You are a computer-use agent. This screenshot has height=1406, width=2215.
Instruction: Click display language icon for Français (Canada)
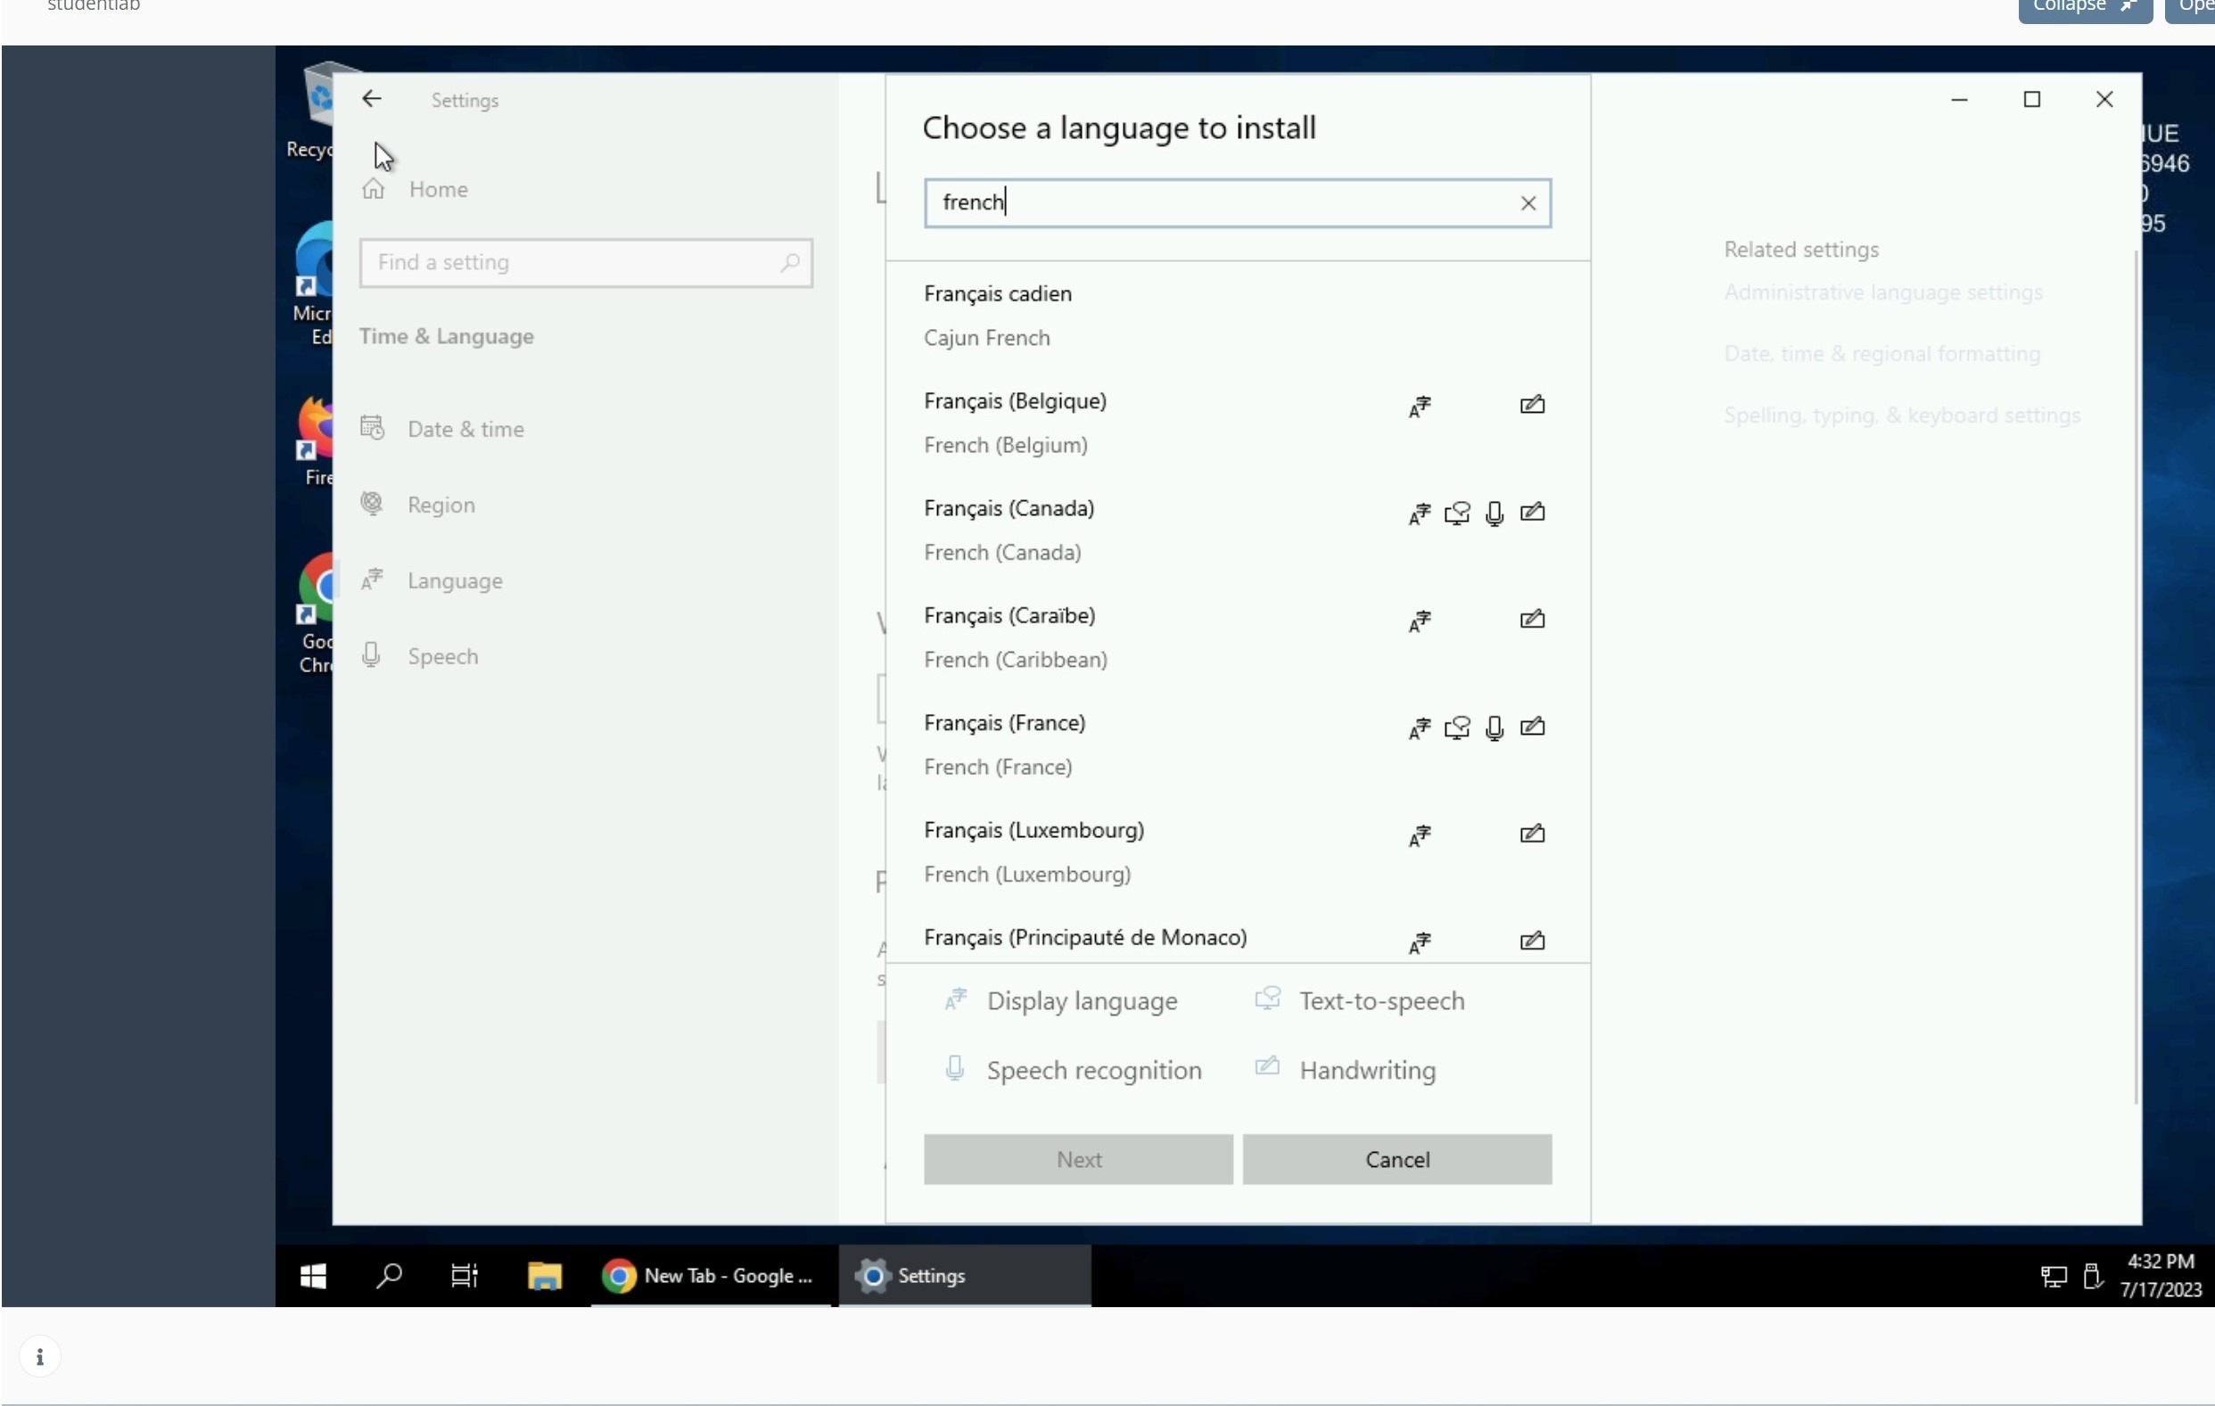(x=1420, y=514)
